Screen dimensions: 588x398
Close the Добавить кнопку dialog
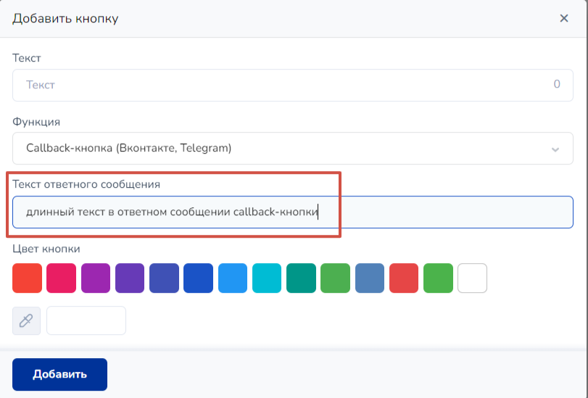click(x=564, y=18)
